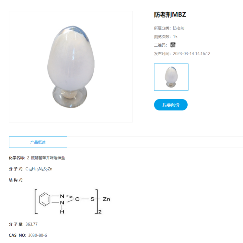
Task: Select the product thumbnail image
Action: pos(171,77)
